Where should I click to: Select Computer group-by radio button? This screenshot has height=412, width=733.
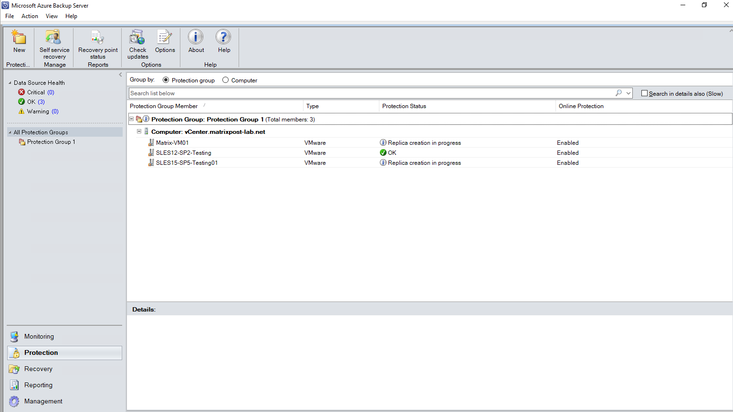[x=225, y=80]
